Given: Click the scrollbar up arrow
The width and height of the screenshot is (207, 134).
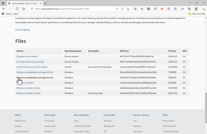Looking at the screenshot, I should click(x=206, y=18).
